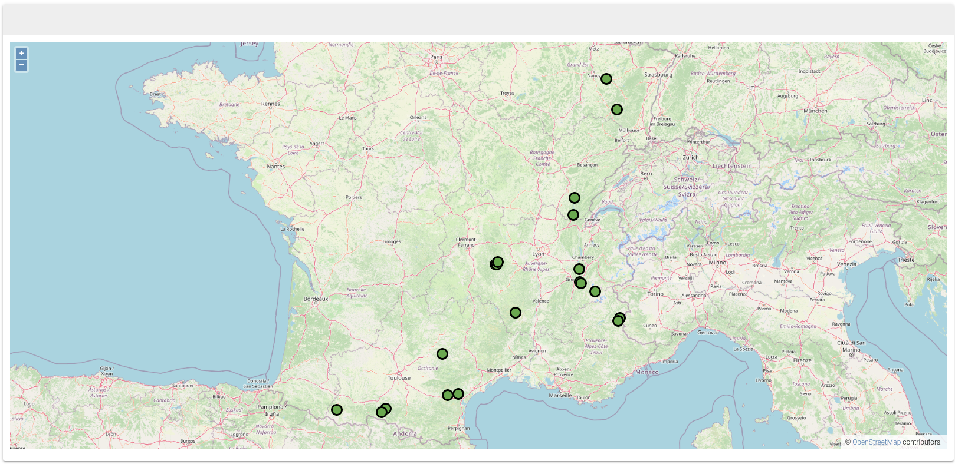Select the front marker northwest of Andorra

(x=382, y=412)
